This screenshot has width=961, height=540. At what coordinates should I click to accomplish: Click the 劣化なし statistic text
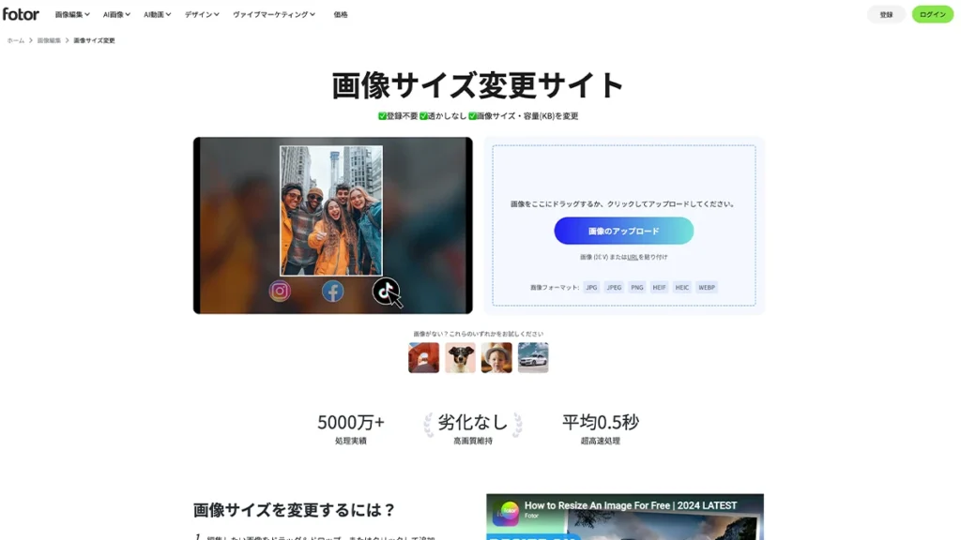(x=473, y=422)
